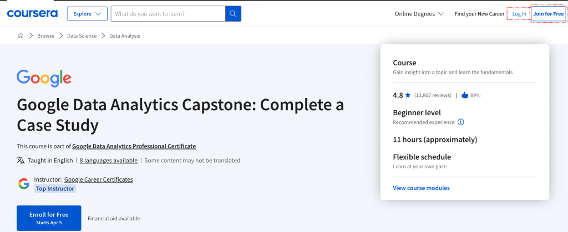Image resolution: width=568 pixels, height=232 pixels.
Task: Click the chevron inside Explore button
Action: pos(98,14)
